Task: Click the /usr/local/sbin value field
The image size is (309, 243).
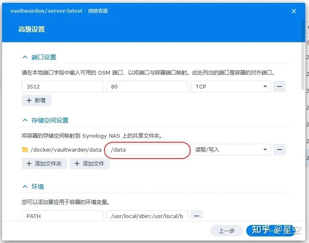Action: [x=147, y=215]
